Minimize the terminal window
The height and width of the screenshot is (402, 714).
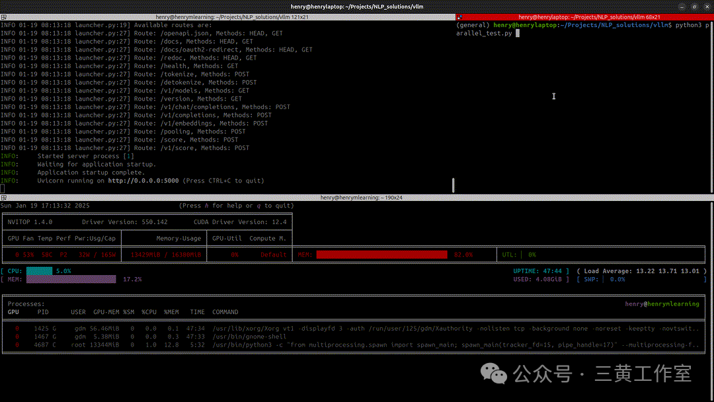pos(680,6)
